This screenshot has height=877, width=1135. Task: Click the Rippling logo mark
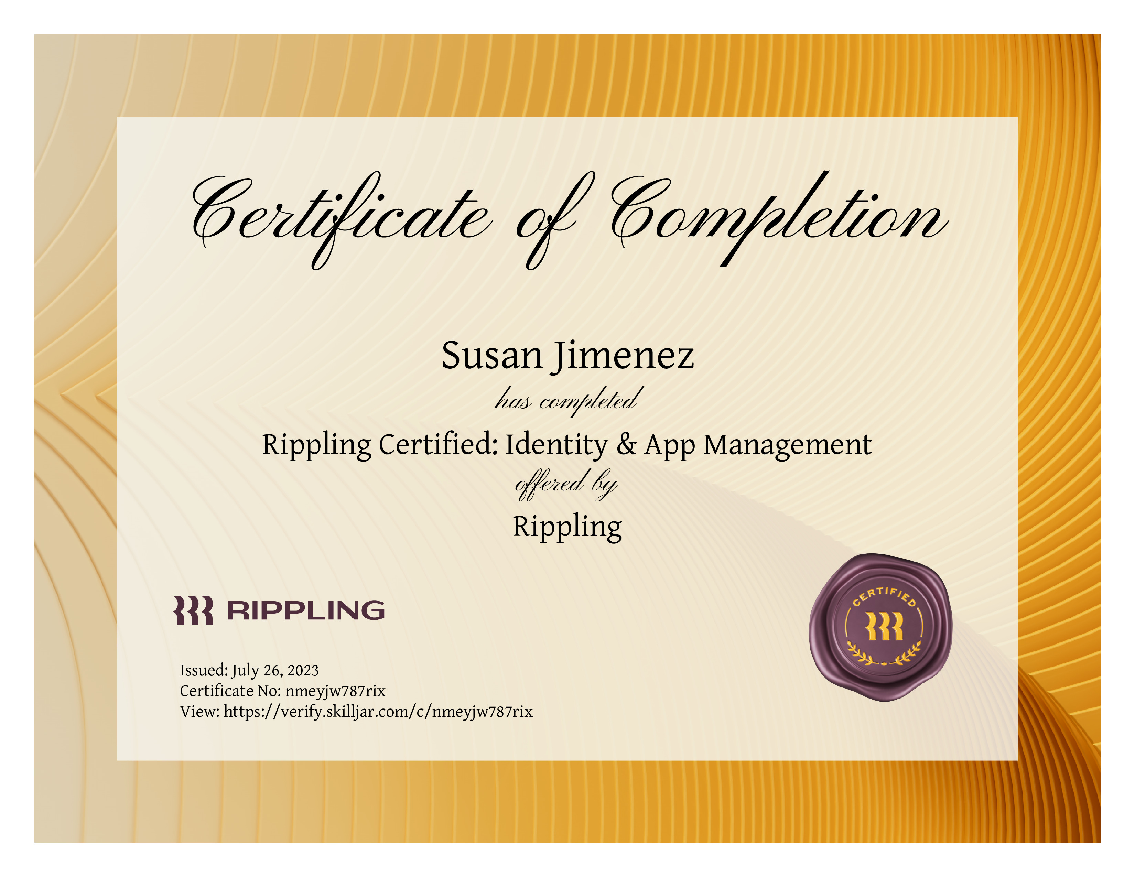pos(193,610)
